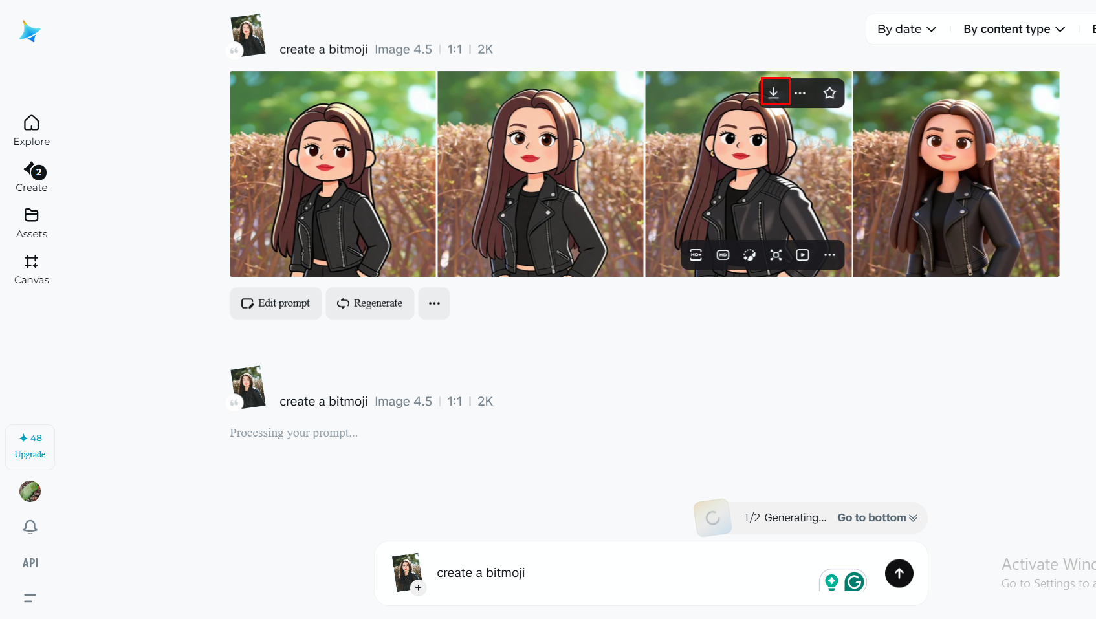The height and width of the screenshot is (619, 1096).
Task: Click the expand image icon
Action: coord(776,255)
